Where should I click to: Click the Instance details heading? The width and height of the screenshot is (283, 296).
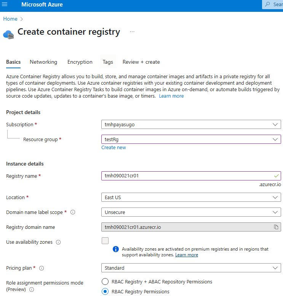(x=25, y=164)
